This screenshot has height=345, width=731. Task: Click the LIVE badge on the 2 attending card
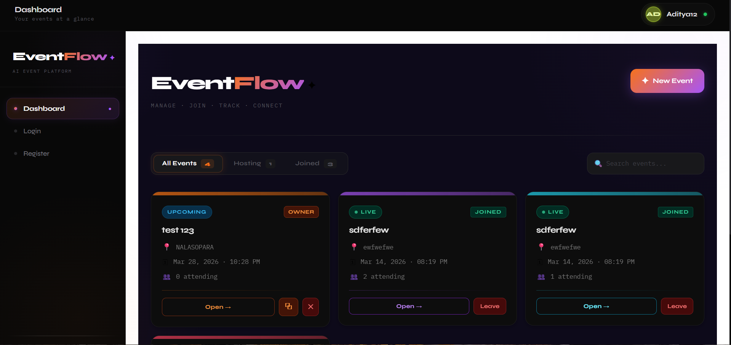coord(365,212)
